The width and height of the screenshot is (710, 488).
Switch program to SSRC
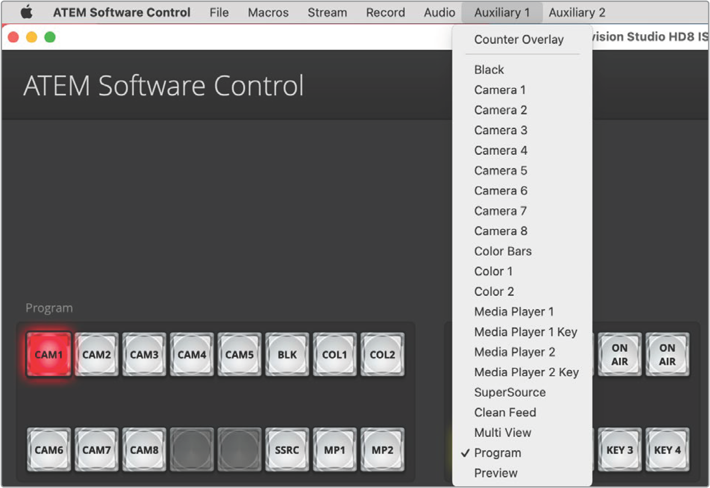pos(287,450)
